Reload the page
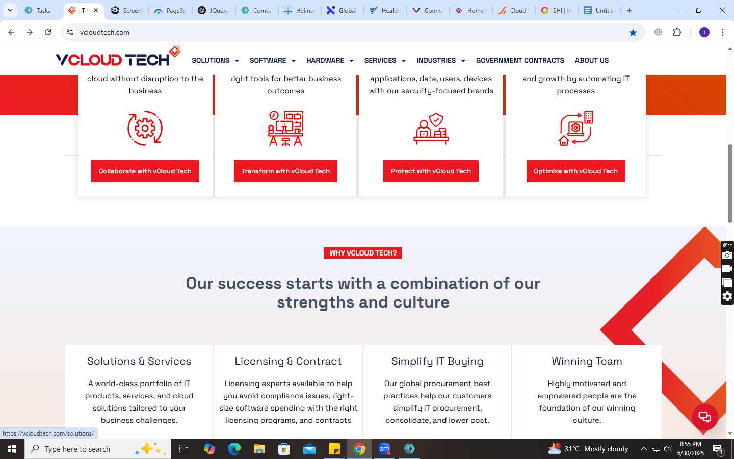Image resolution: width=734 pixels, height=459 pixels. (48, 32)
